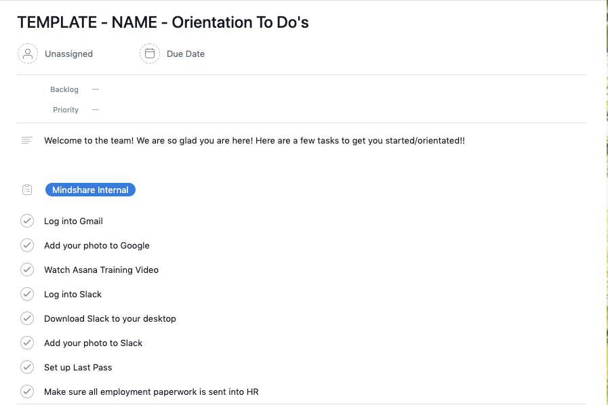This screenshot has height=405, width=608.
Task: Check off 'Watch Asana Training Video'
Action: tap(27, 270)
